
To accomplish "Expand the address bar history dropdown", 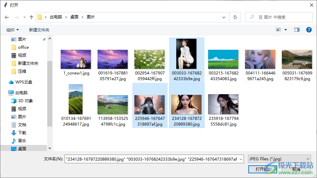I will coord(224,17).
